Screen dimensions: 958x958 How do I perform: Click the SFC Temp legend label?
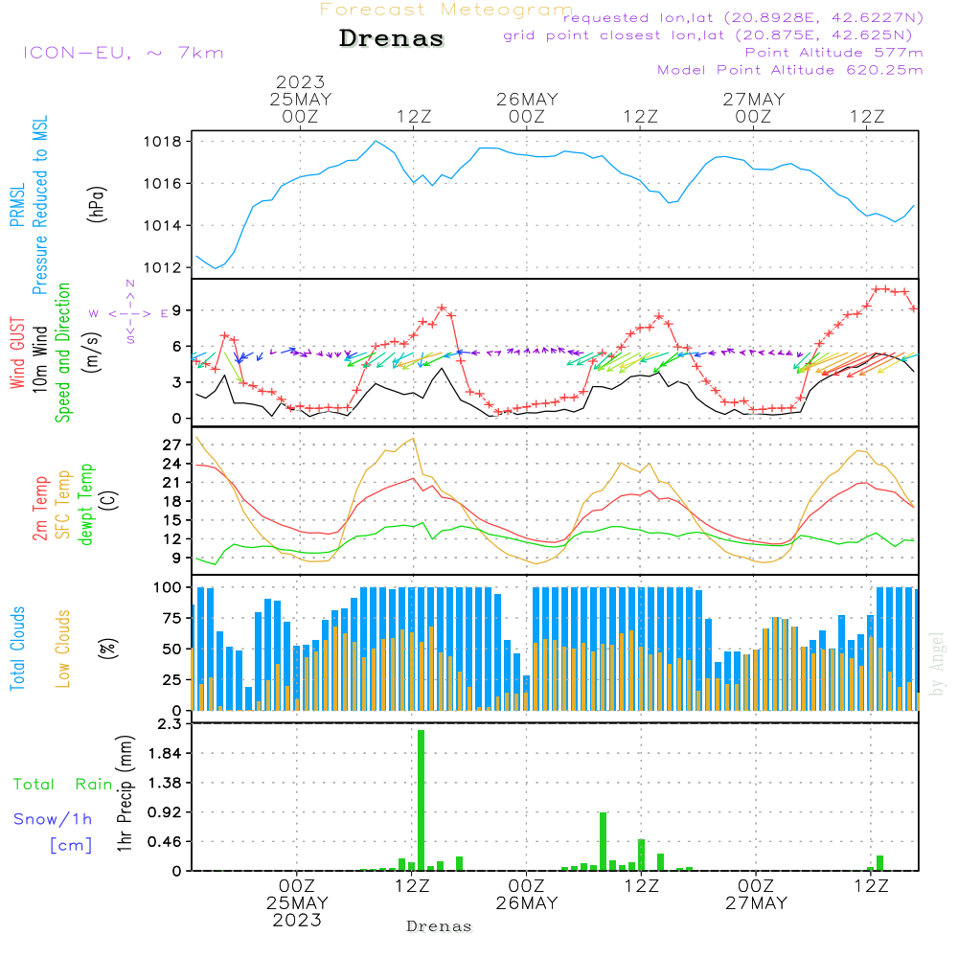point(63,505)
